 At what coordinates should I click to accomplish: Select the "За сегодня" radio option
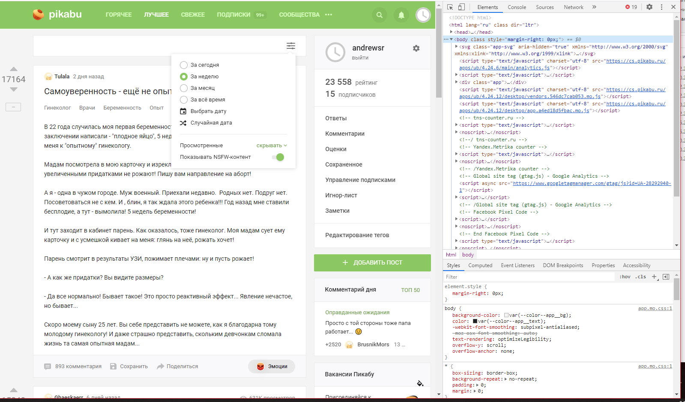[x=184, y=65]
